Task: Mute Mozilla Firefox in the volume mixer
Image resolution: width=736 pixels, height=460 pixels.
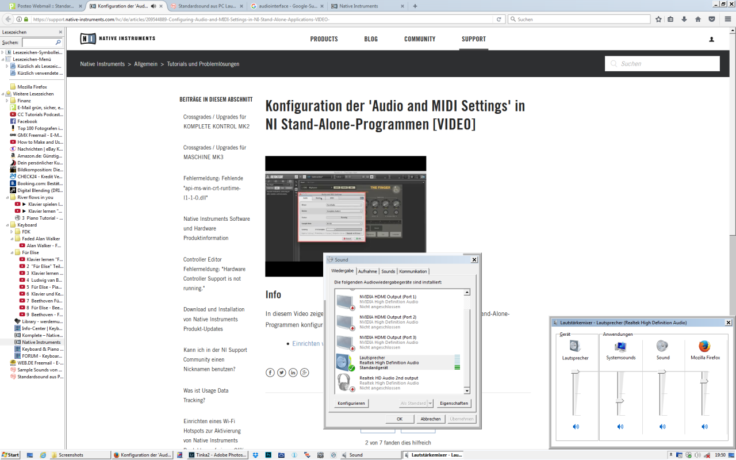Action: coord(704,427)
